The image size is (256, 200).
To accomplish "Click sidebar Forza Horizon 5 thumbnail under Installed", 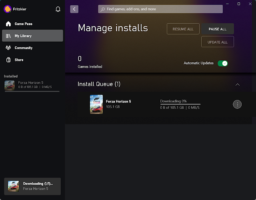I will pyautogui.click(x=10, y=85).
